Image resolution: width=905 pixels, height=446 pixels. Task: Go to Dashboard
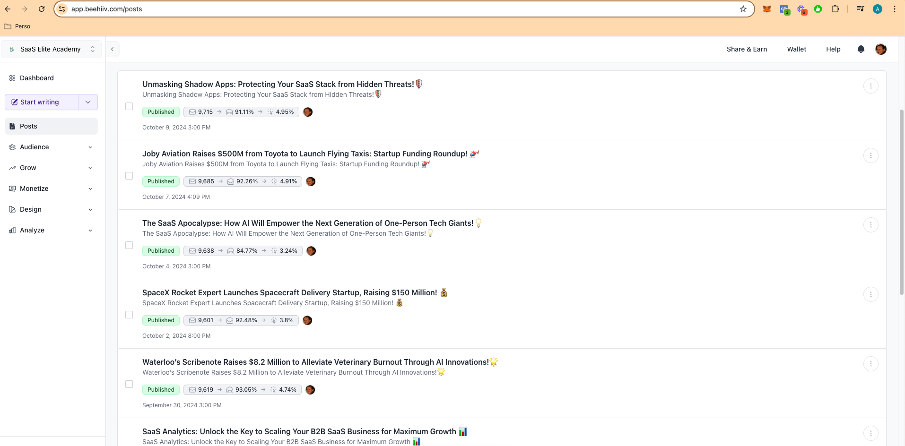(51, 78)
